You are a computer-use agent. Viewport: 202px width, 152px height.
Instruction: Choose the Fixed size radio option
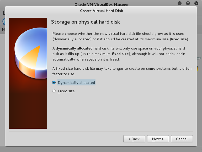(x=63, y=91)
